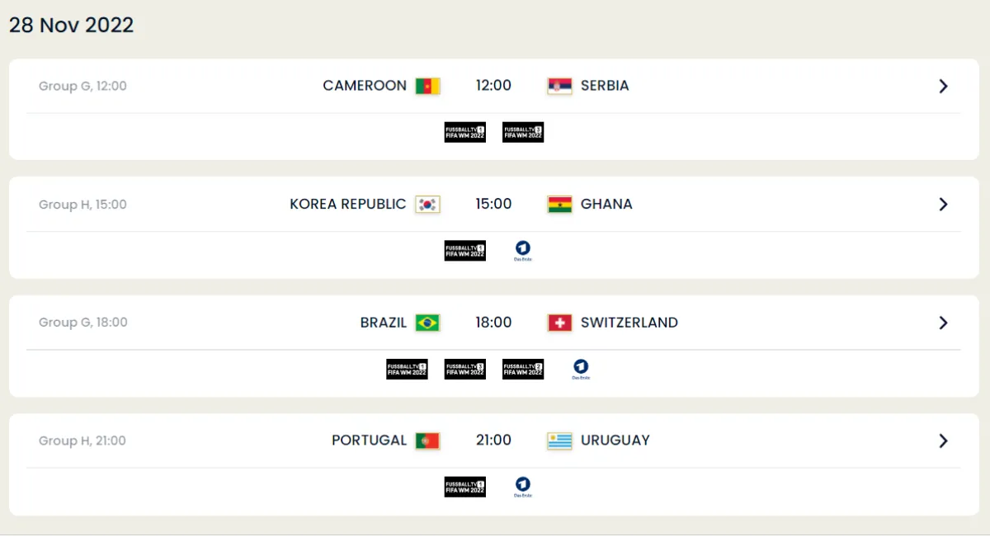
Task: Open Fussball.TV 3 channel for Cameroon–Serbia
Action: coord(523,132)
